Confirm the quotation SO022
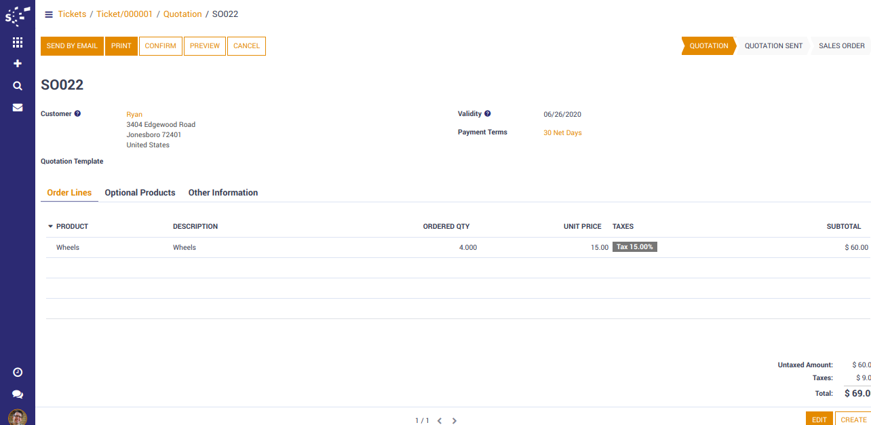The height and width of the screenshot is (425, 871). click(x=160, y=46)
